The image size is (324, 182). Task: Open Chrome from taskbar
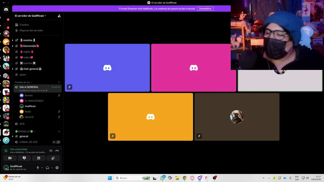click(185, 178)
